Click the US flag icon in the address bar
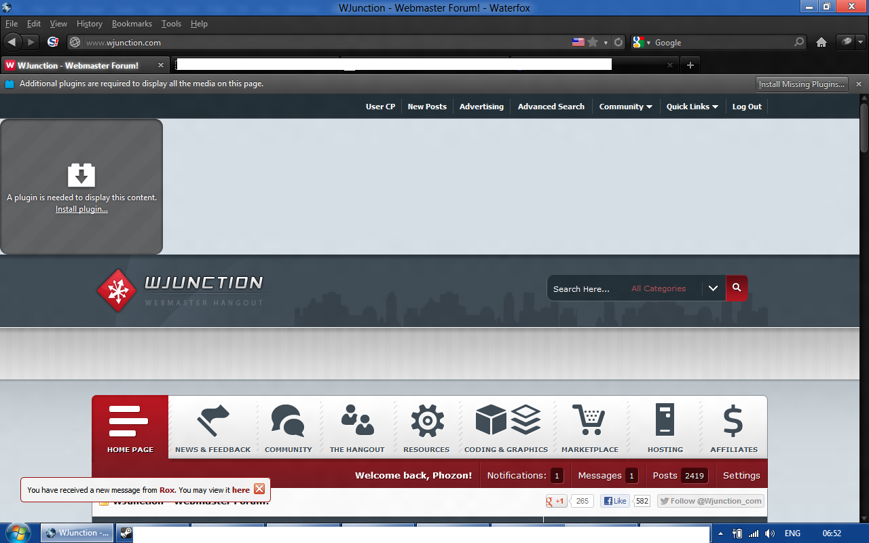 pyautogui.click(x=578, y=42)
